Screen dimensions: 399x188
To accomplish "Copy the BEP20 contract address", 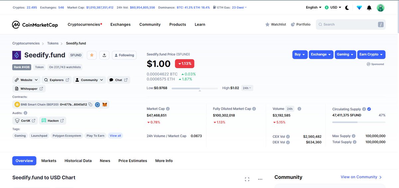I will click(x=90, y=105).
